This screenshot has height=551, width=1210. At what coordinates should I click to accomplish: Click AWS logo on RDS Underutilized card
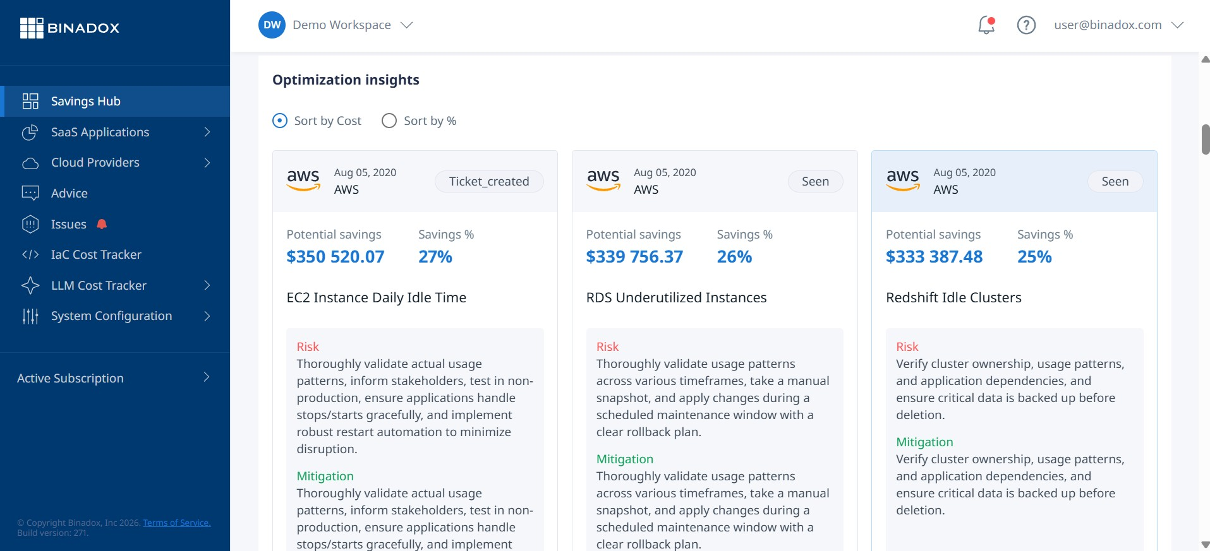click(603, 180)
